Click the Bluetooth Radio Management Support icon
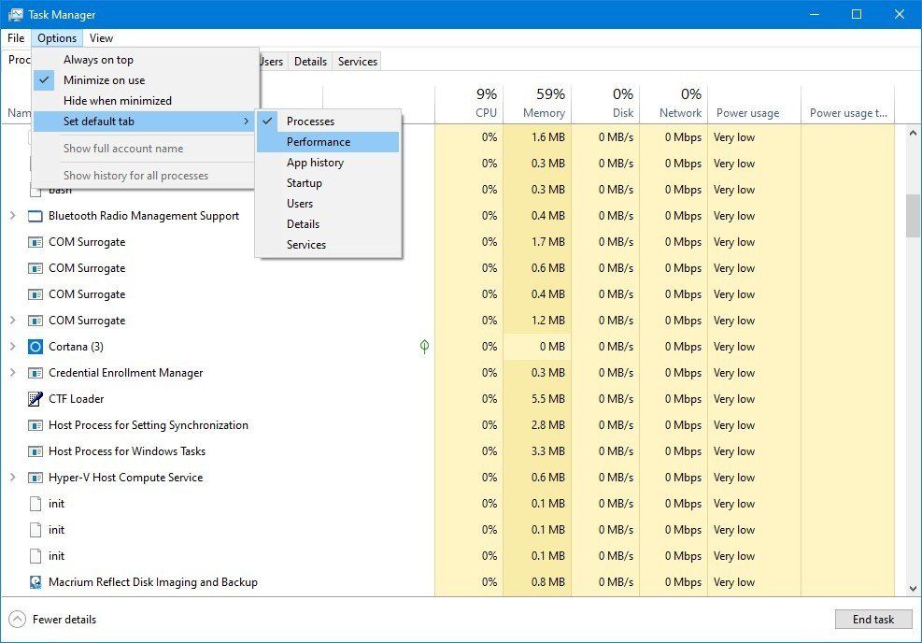The image size is (922, 643). click(x=35, y=216)
